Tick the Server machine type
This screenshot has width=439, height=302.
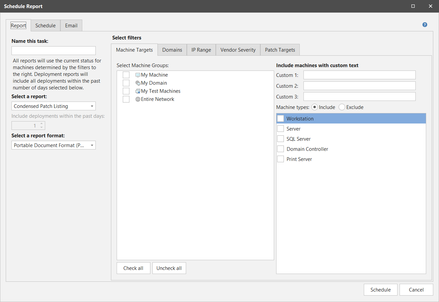tap(281, 129)
